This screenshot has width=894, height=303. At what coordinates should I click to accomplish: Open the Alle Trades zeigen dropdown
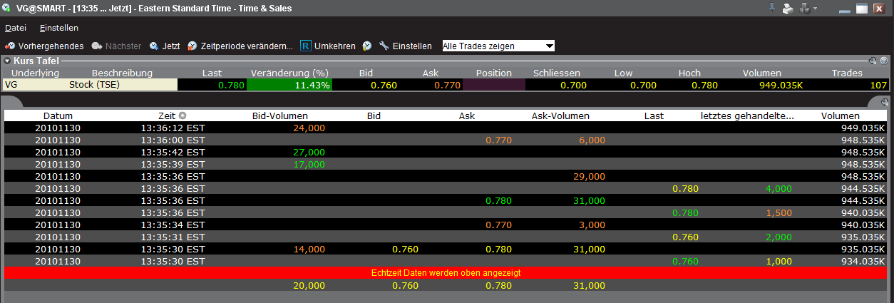[498, 46]
